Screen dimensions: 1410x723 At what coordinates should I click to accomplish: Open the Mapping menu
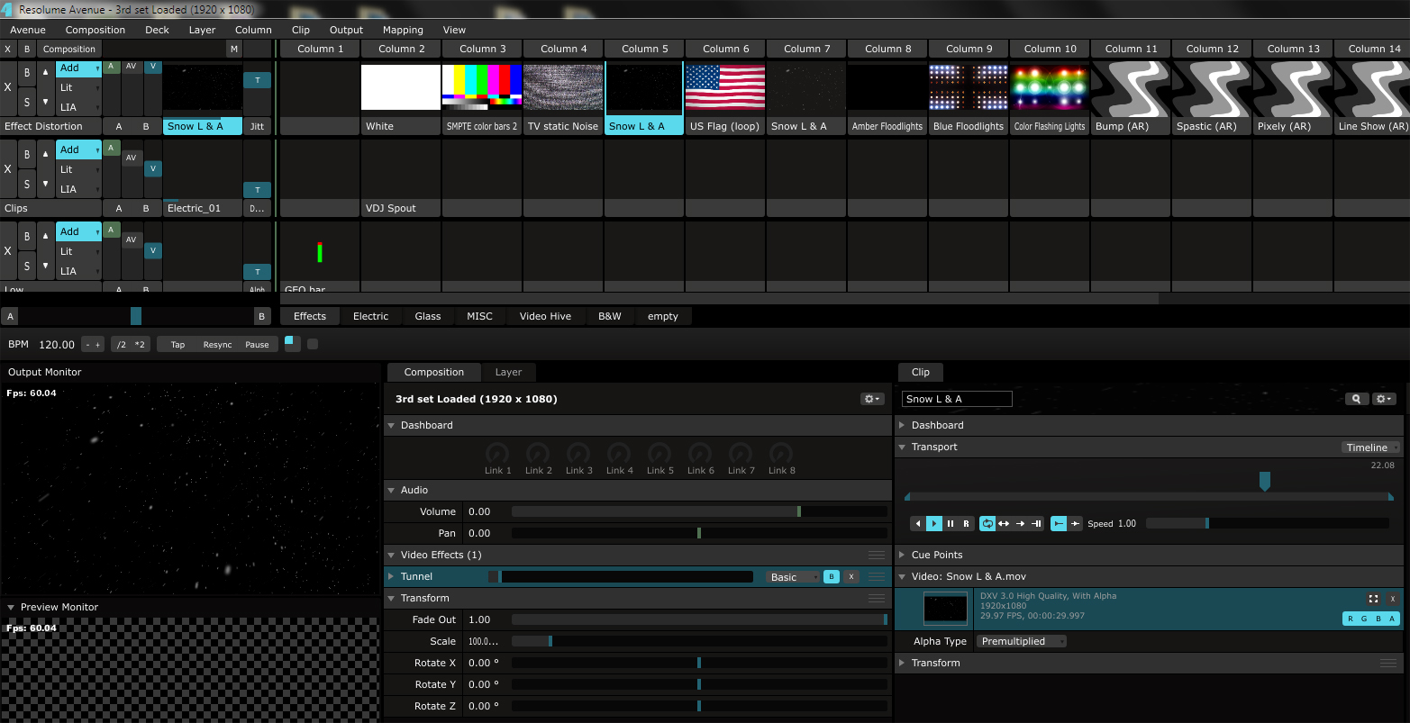coord(403,30)
